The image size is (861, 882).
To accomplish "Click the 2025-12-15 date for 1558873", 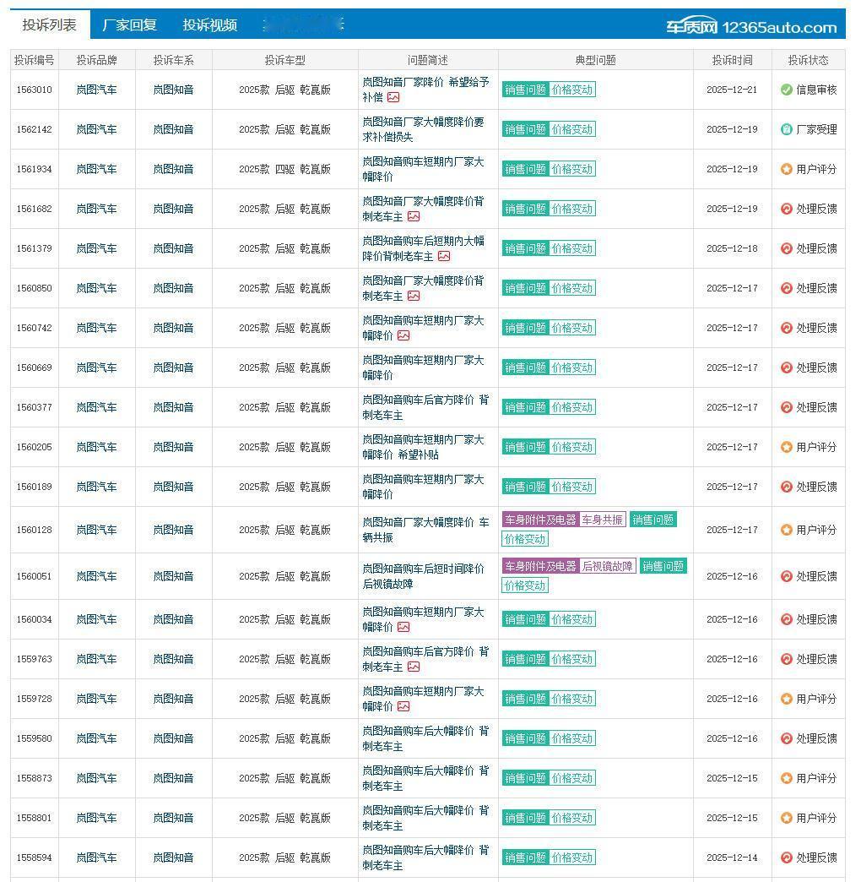I will (x=732, y=778).
